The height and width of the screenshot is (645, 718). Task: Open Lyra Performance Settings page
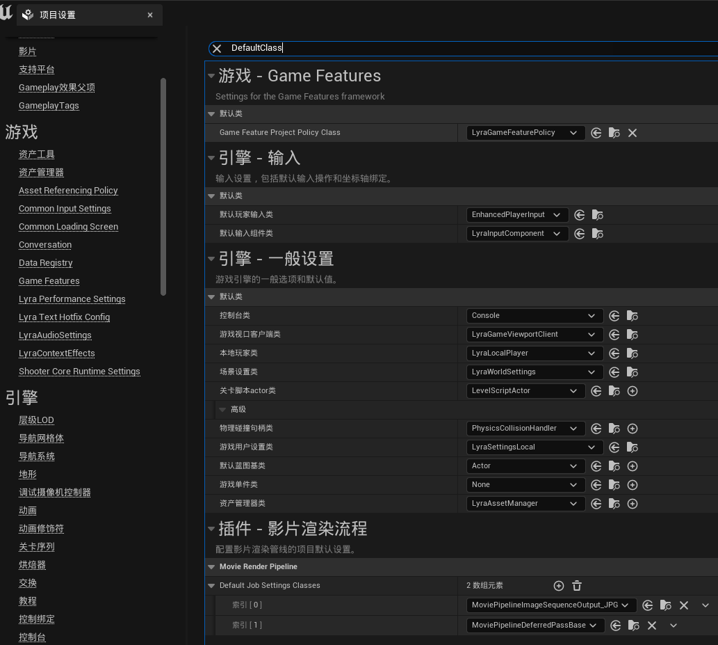(x=72, y=299)
